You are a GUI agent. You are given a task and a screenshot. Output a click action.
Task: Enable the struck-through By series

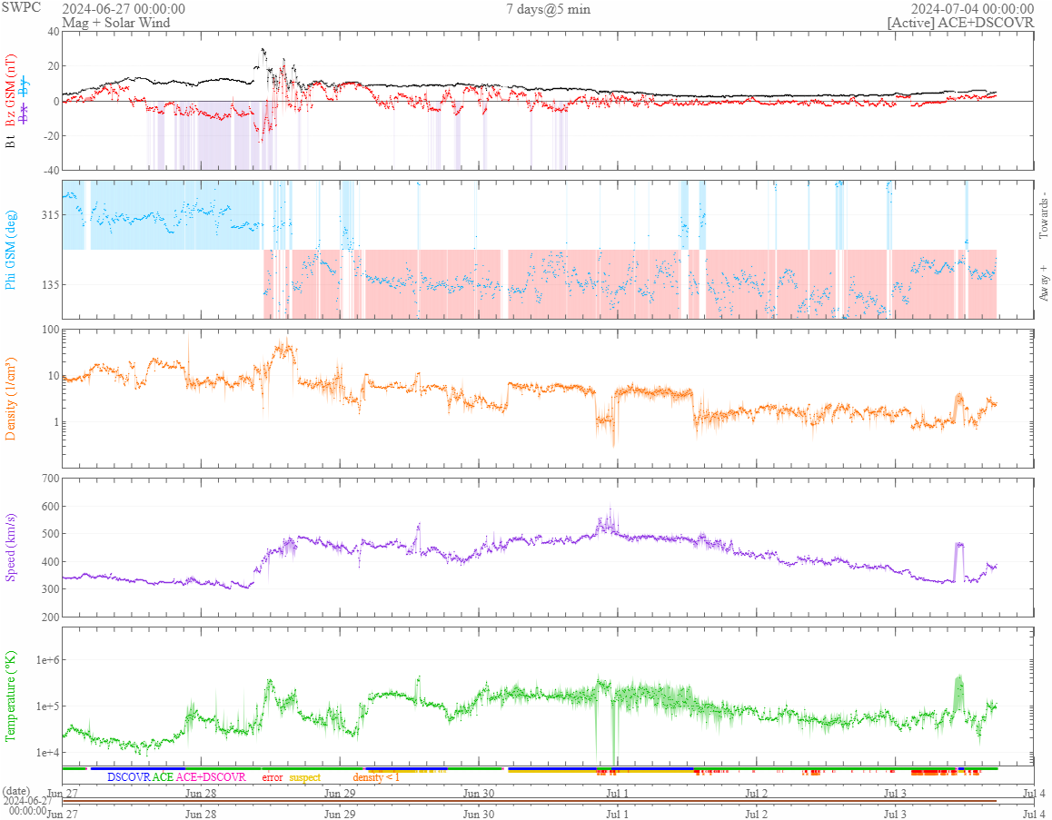[25, 86]
